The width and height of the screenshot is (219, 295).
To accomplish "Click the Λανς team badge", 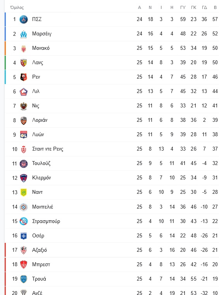I will click(24, 63).
